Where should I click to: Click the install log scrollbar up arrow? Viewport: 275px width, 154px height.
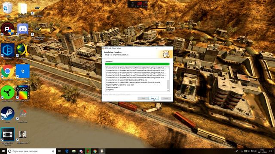(x=168, y=68)
